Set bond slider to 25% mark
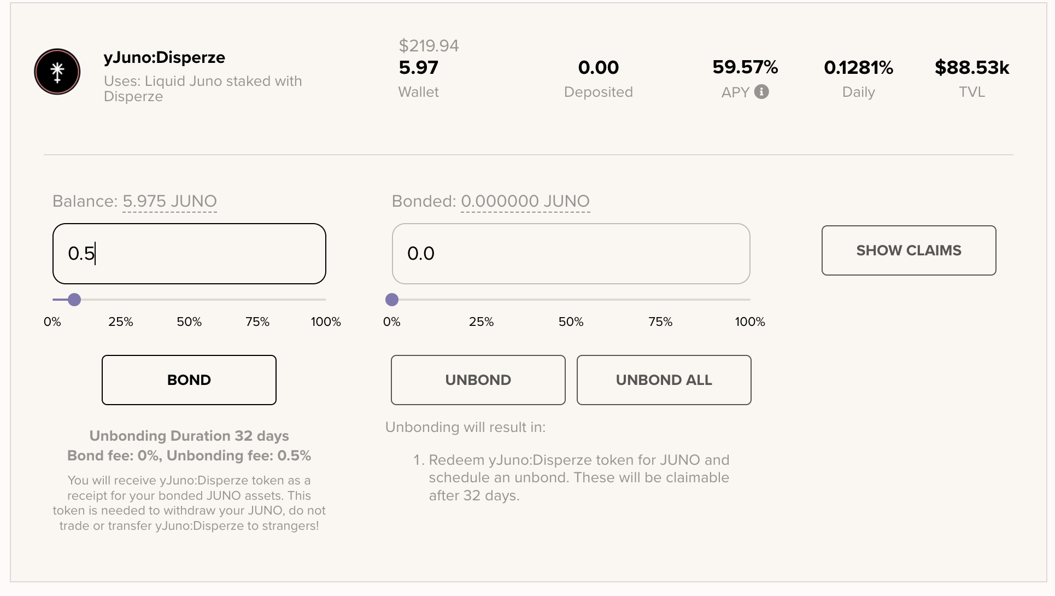The image size is (1055, 596). (121, 300)
